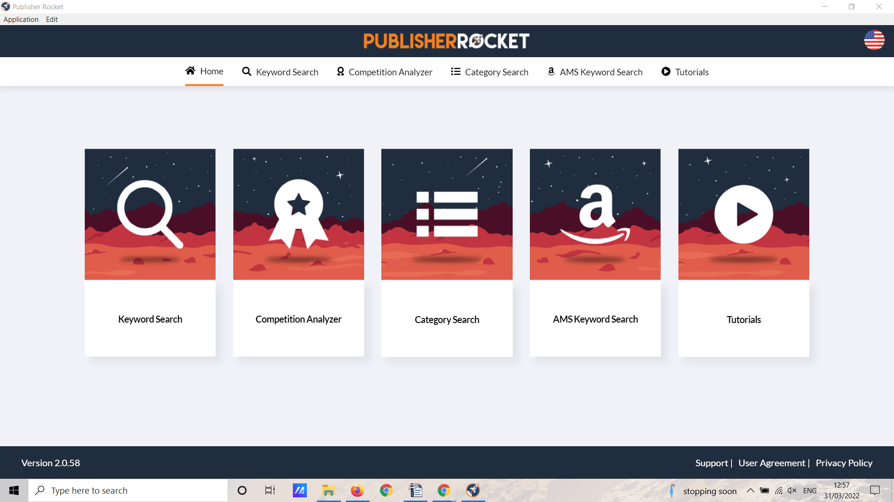Image resolution: width=894 pixels, height=502 pixels.
Task: Click the Windows search field
Action: coord(128,490)
